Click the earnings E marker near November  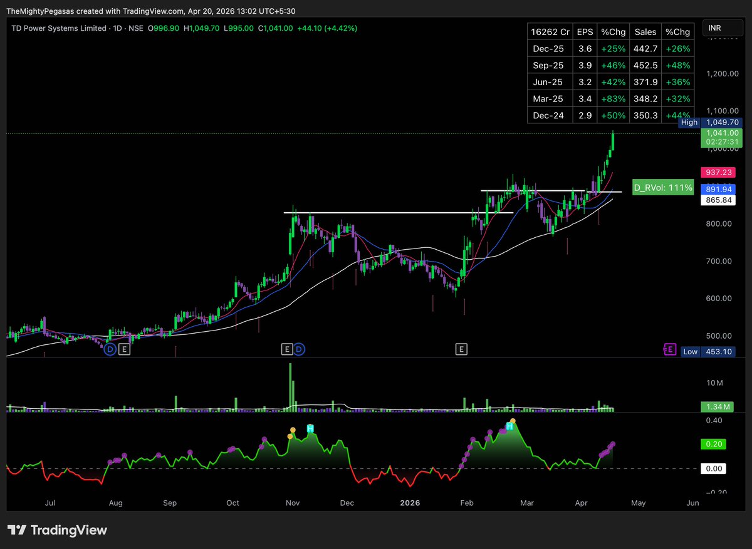287,349
